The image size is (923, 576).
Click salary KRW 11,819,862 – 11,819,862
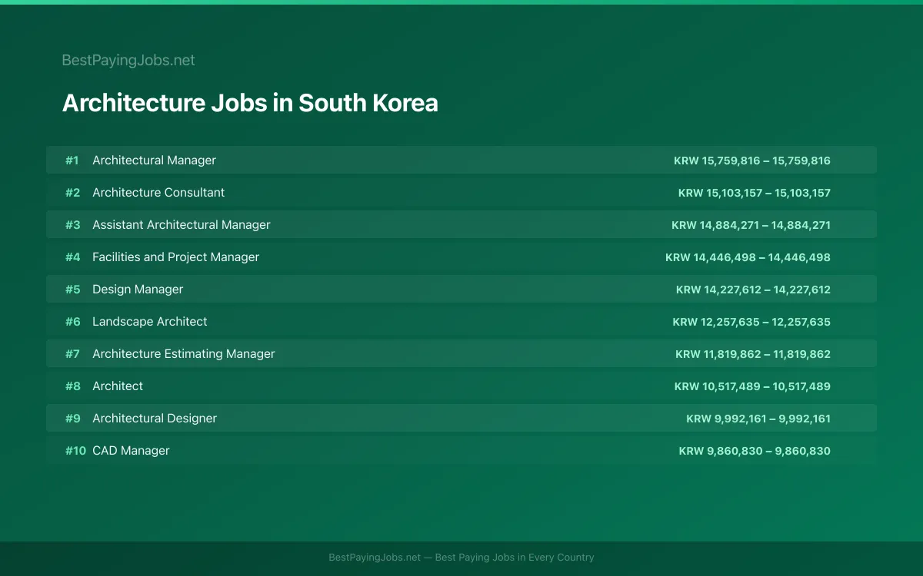(753, 354)
